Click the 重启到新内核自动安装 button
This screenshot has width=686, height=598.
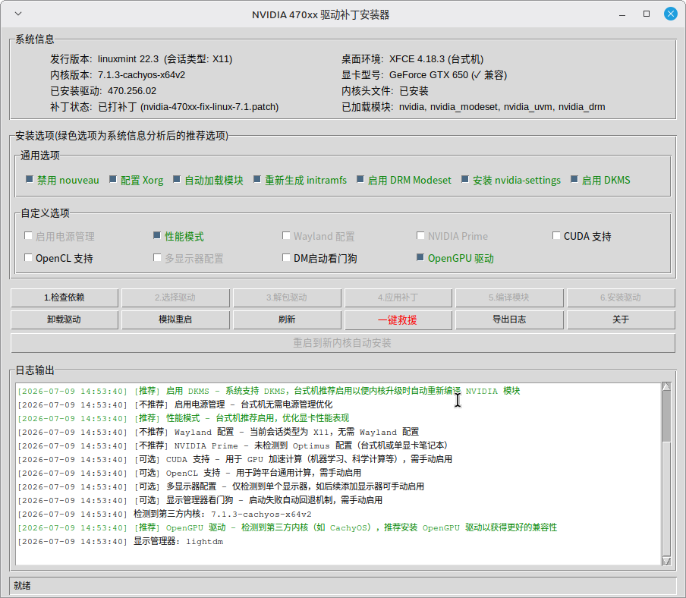pos(342,343)
